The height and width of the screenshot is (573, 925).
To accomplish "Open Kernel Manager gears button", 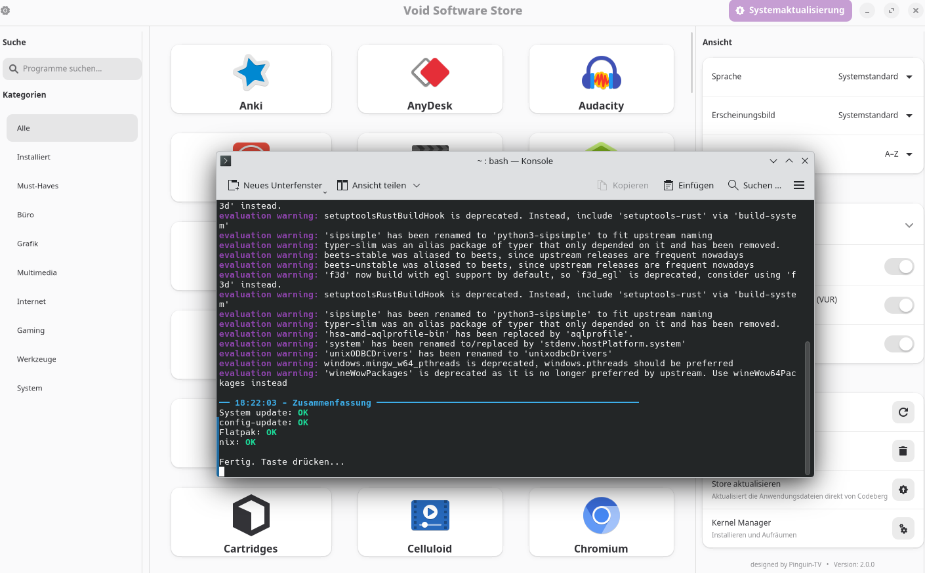I will click(x=903, y=528).
